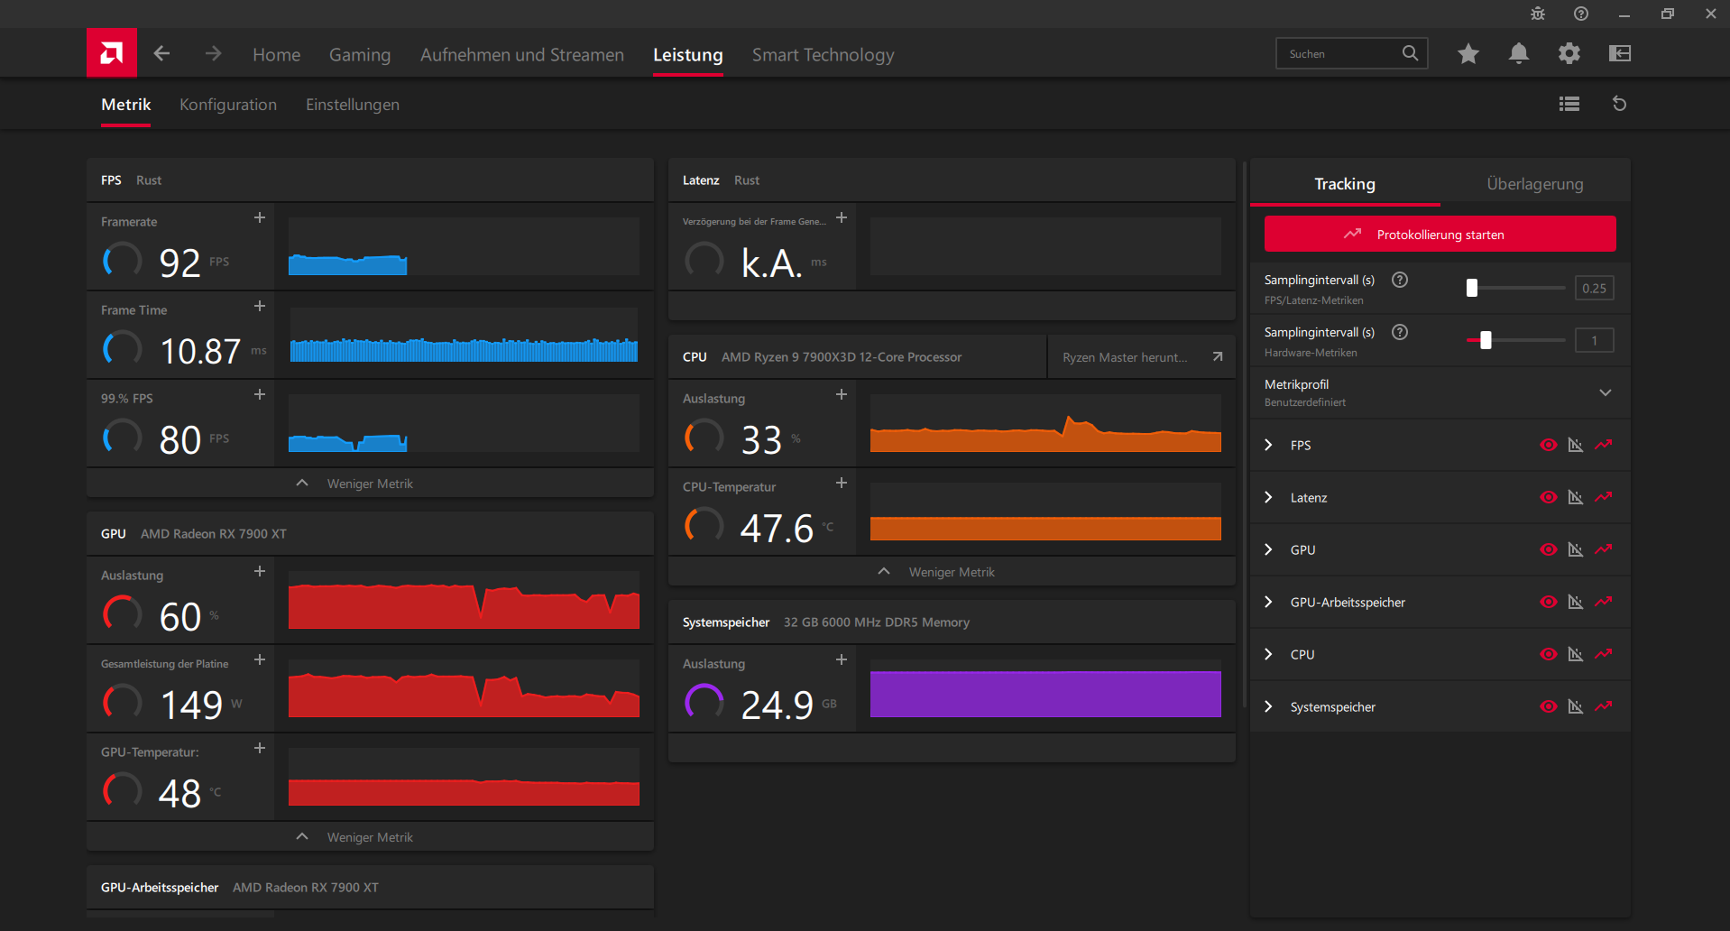1730x931 pixels.
Task: Add Frame Time metric with plus icon
Action: click(260, 306)
